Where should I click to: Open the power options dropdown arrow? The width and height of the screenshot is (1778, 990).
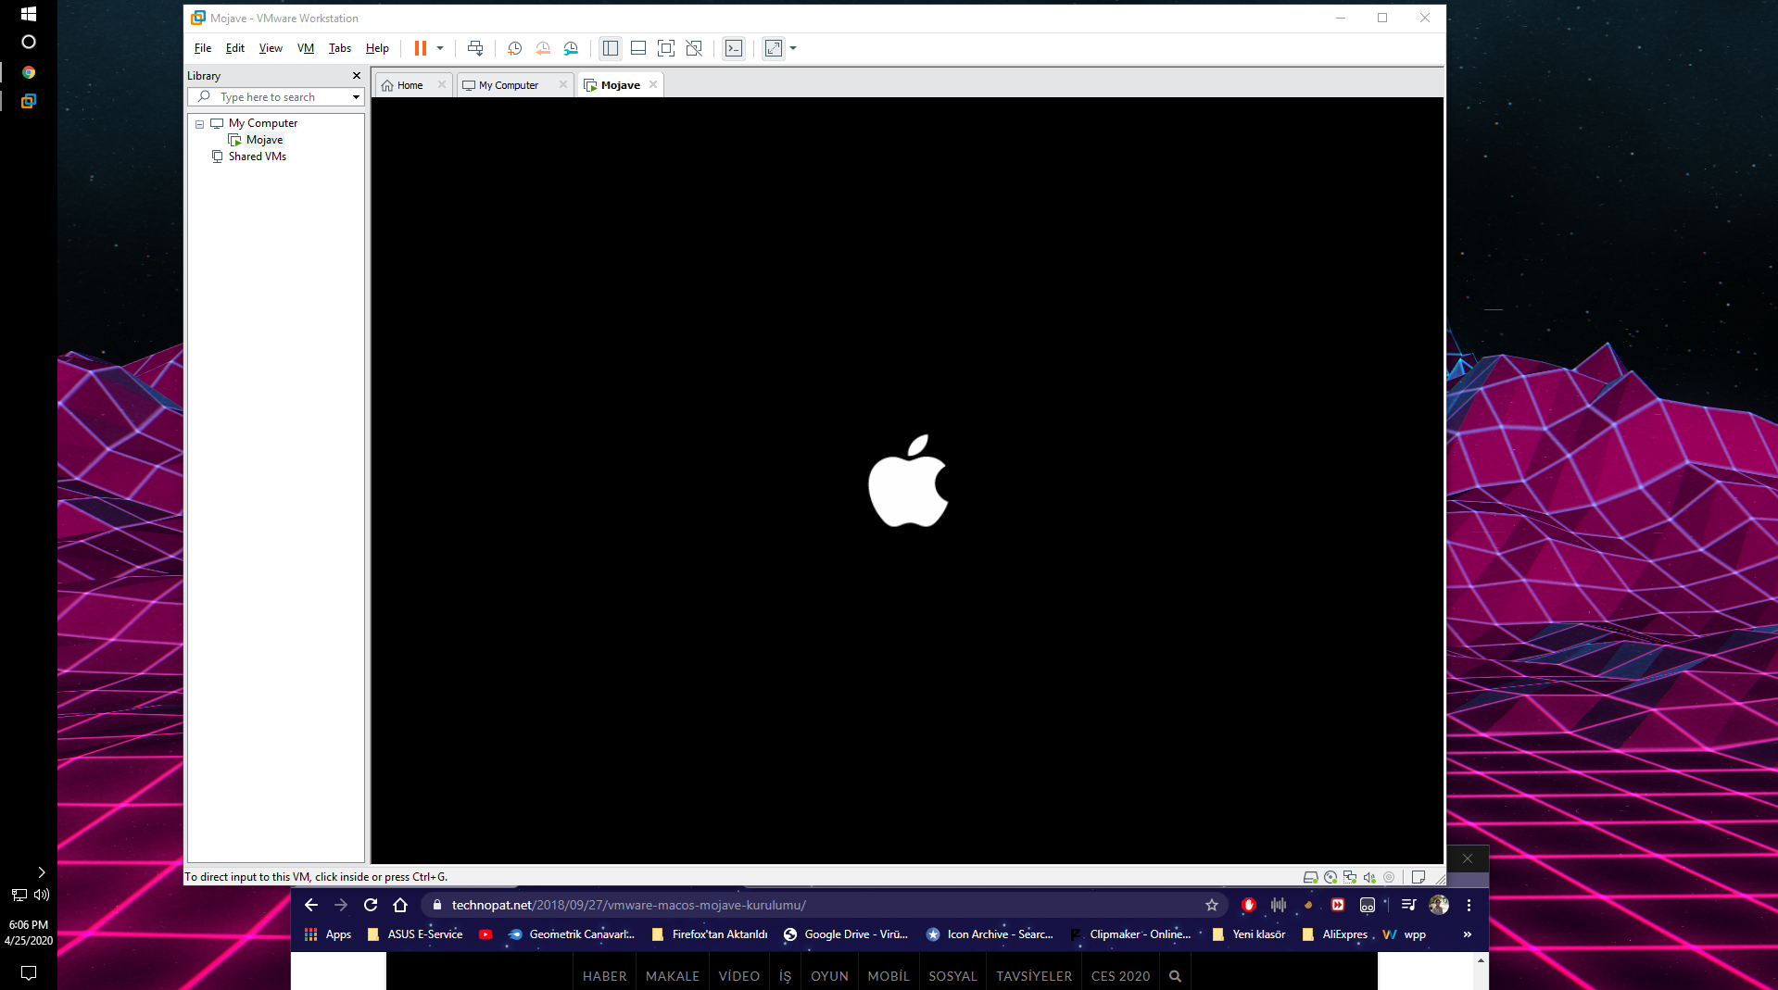coord(440,48)
